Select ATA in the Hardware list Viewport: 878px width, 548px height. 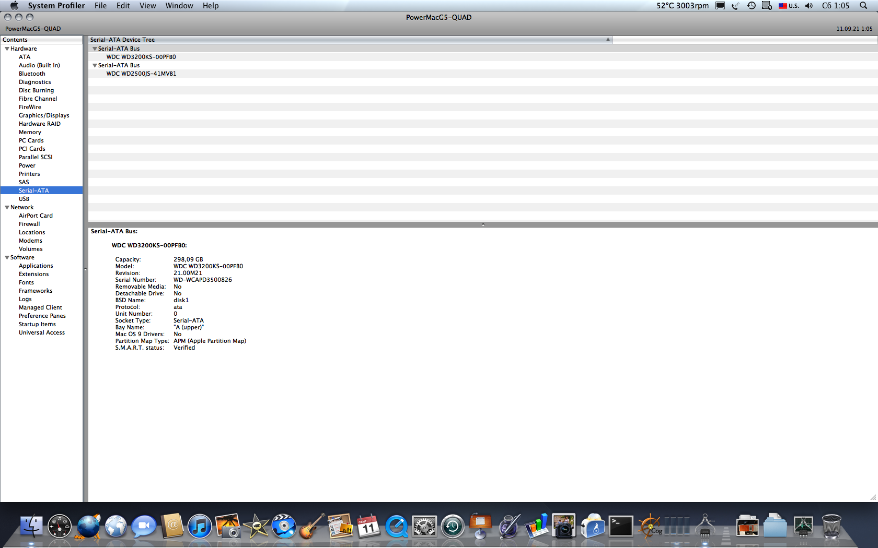(25, 57)
